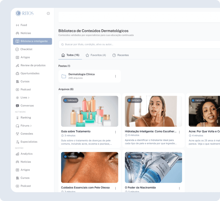
Task: Open the Niacinamida bottle thumbnail
Action: [x=154, y=167]
